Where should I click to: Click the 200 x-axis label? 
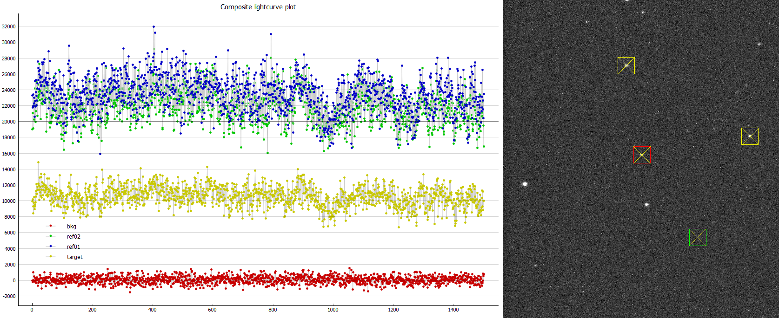coord(92,310)
